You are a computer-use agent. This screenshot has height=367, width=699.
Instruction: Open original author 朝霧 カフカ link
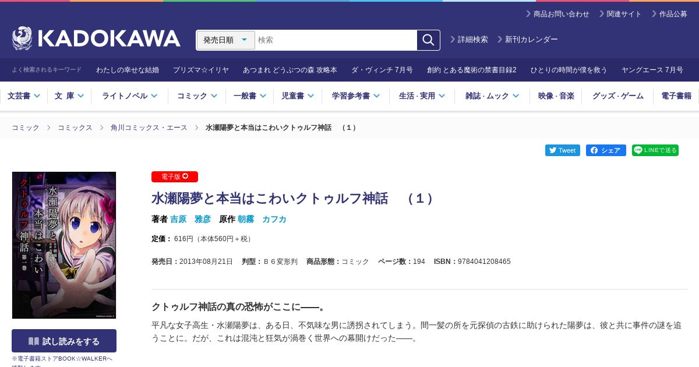(262, 219)
